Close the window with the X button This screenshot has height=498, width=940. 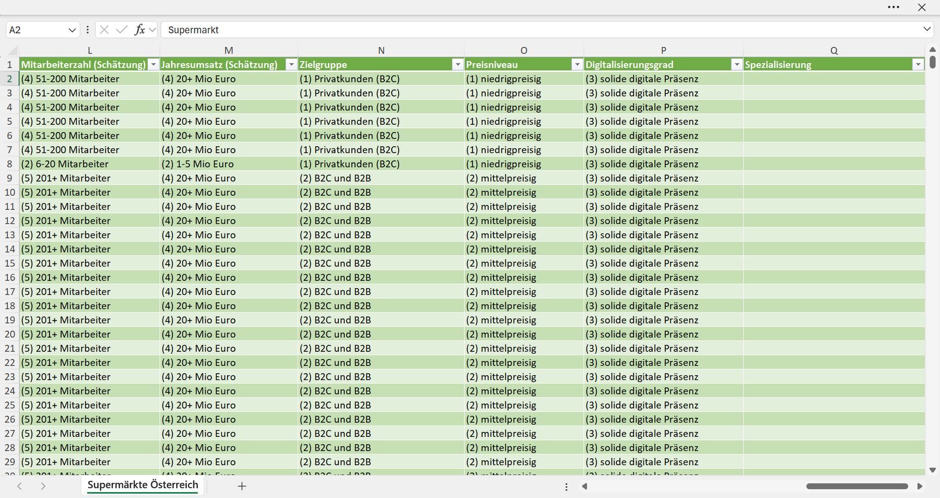click(x=922, y=7)
